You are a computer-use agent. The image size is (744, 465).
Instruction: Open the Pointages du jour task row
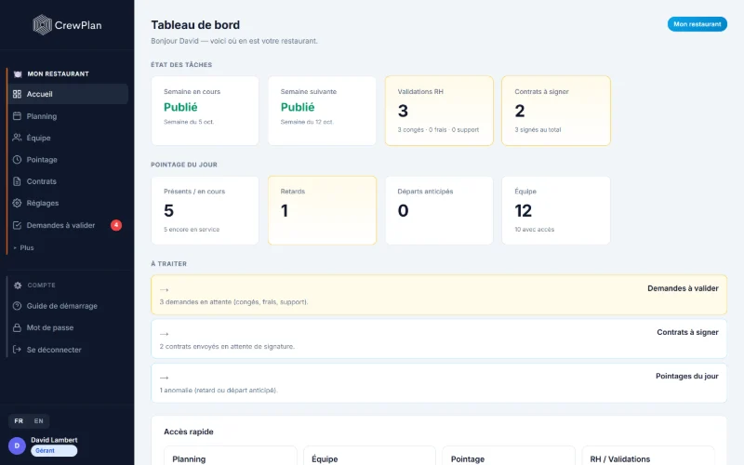pyautogui.click(x=439, y=383)
